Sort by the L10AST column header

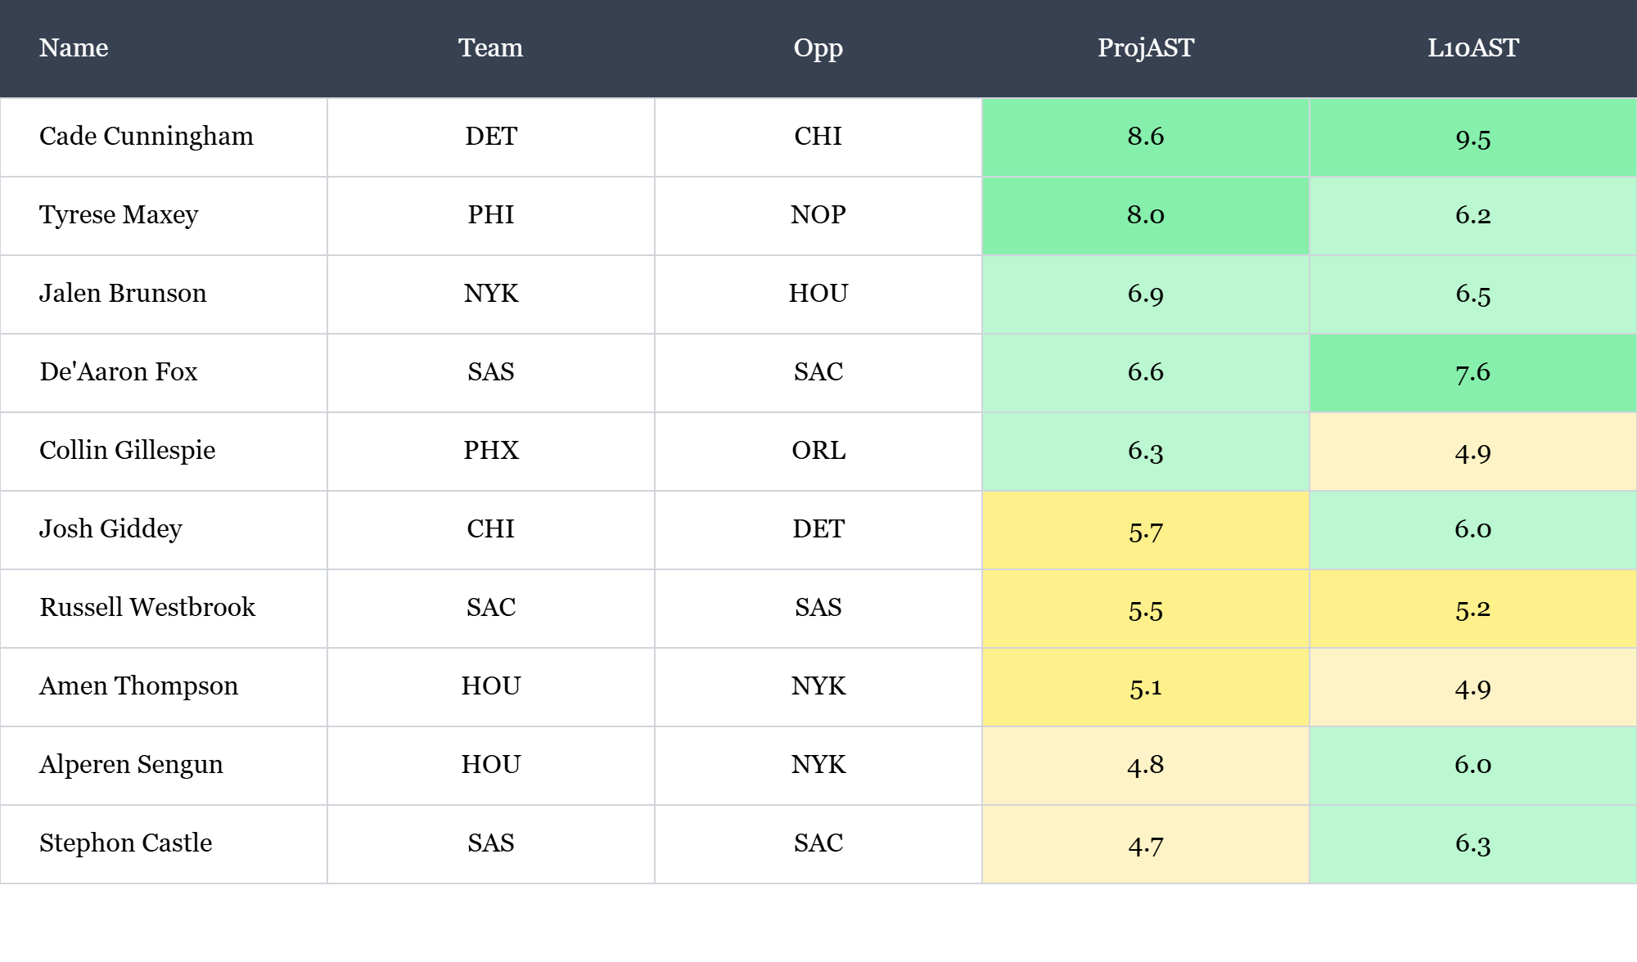coord(1472,48)
